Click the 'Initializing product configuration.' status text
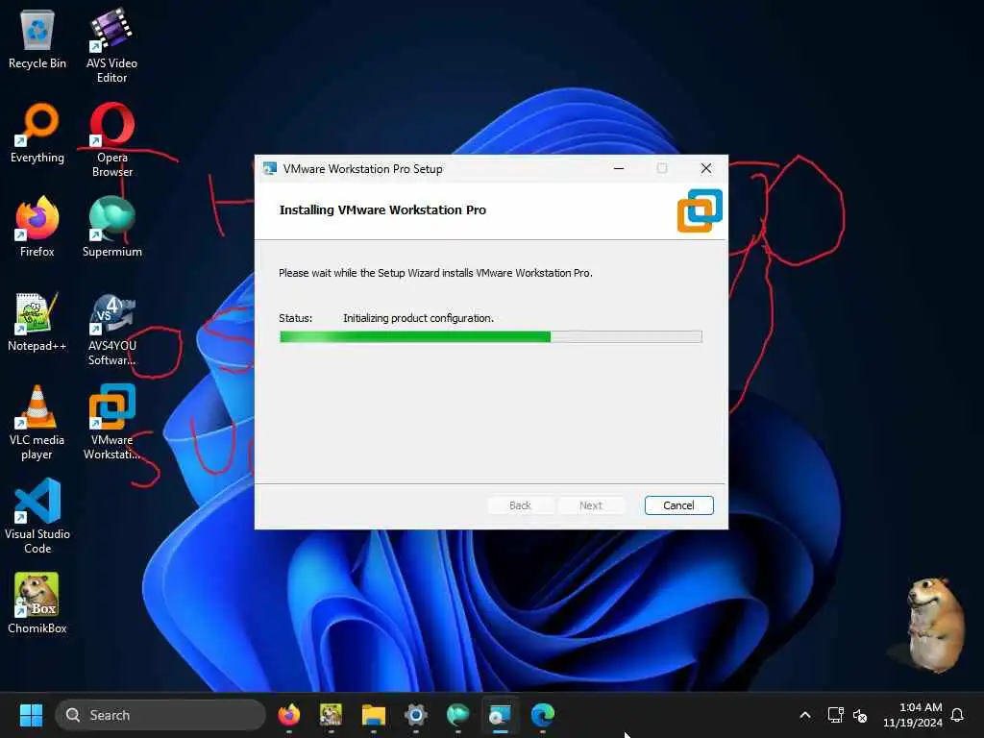 click(419, 318)
